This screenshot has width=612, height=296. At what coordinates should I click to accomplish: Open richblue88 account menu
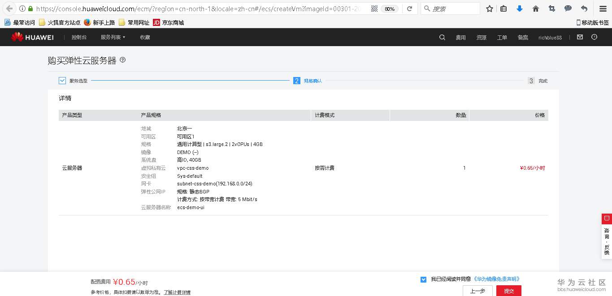pos(550,38)
